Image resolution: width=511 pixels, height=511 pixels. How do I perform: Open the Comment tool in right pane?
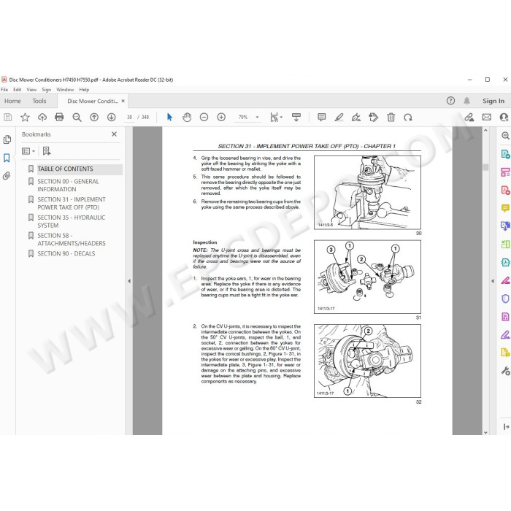(x=505, y=208)
